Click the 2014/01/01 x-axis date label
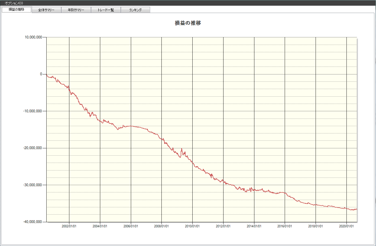The image size is (376, 246). pyautogui.click(x=254, y=226)
